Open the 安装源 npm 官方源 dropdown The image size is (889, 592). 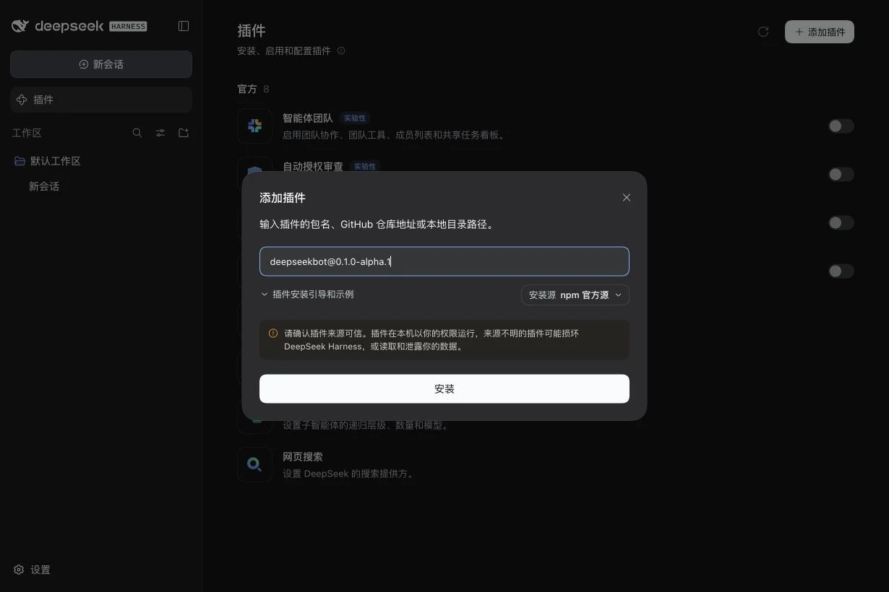tap(575, 295)
